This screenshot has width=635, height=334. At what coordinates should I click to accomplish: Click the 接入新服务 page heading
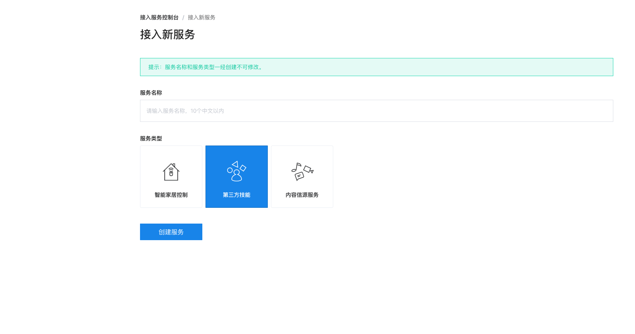168,35
